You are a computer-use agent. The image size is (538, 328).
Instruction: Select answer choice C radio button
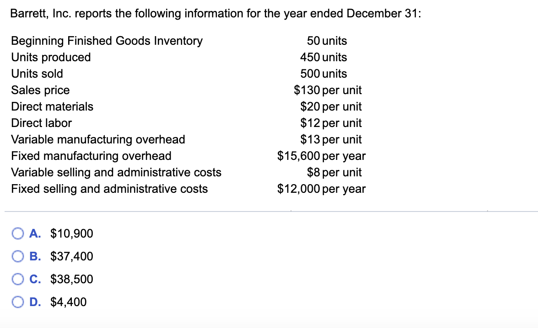coord(17,279)
